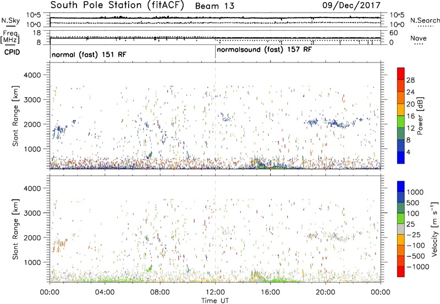Click the velocity panel 'Slant Range [km]' axis label
Image resolution: width=440 pixels, height=304 pixels.
tap(15, 229)
